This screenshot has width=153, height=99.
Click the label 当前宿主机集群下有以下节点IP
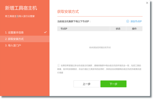pyautogui.click(x=74, y=22)
